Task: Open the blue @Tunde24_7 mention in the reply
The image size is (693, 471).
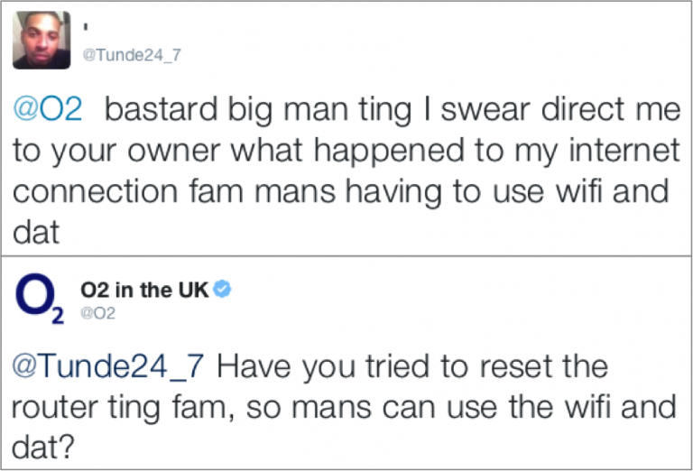Action: tap(110, 367)
